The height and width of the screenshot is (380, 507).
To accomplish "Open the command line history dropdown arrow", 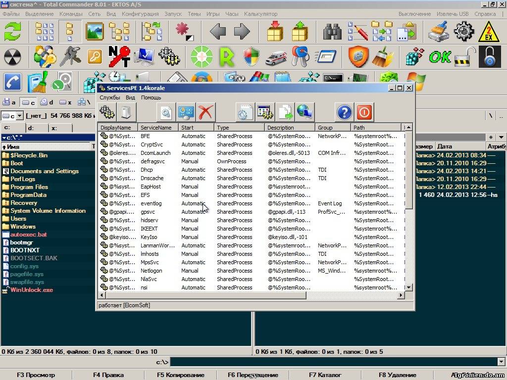I will (x=501, y=362).
